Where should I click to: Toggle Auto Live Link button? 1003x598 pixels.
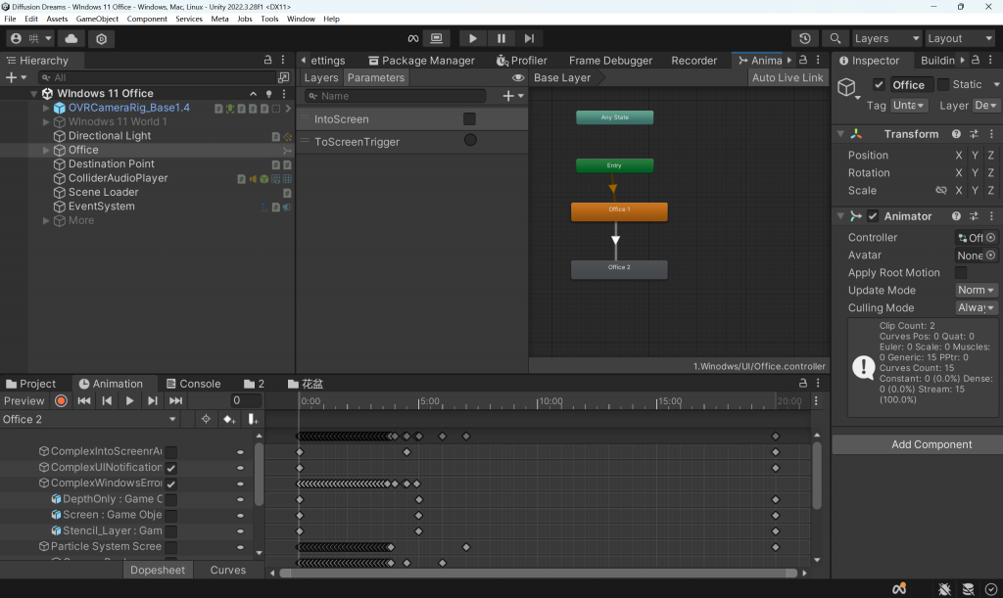788,78
